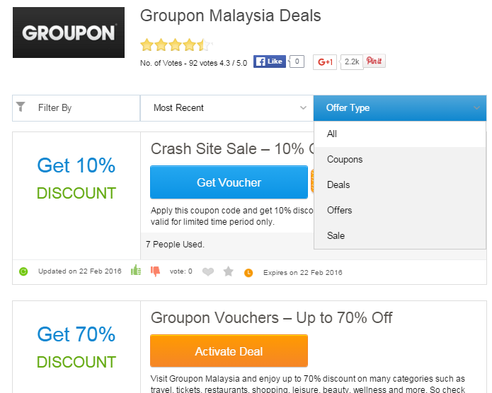
Task: Choose Deals in Offer Type list
Action: (x=338, y=185)
